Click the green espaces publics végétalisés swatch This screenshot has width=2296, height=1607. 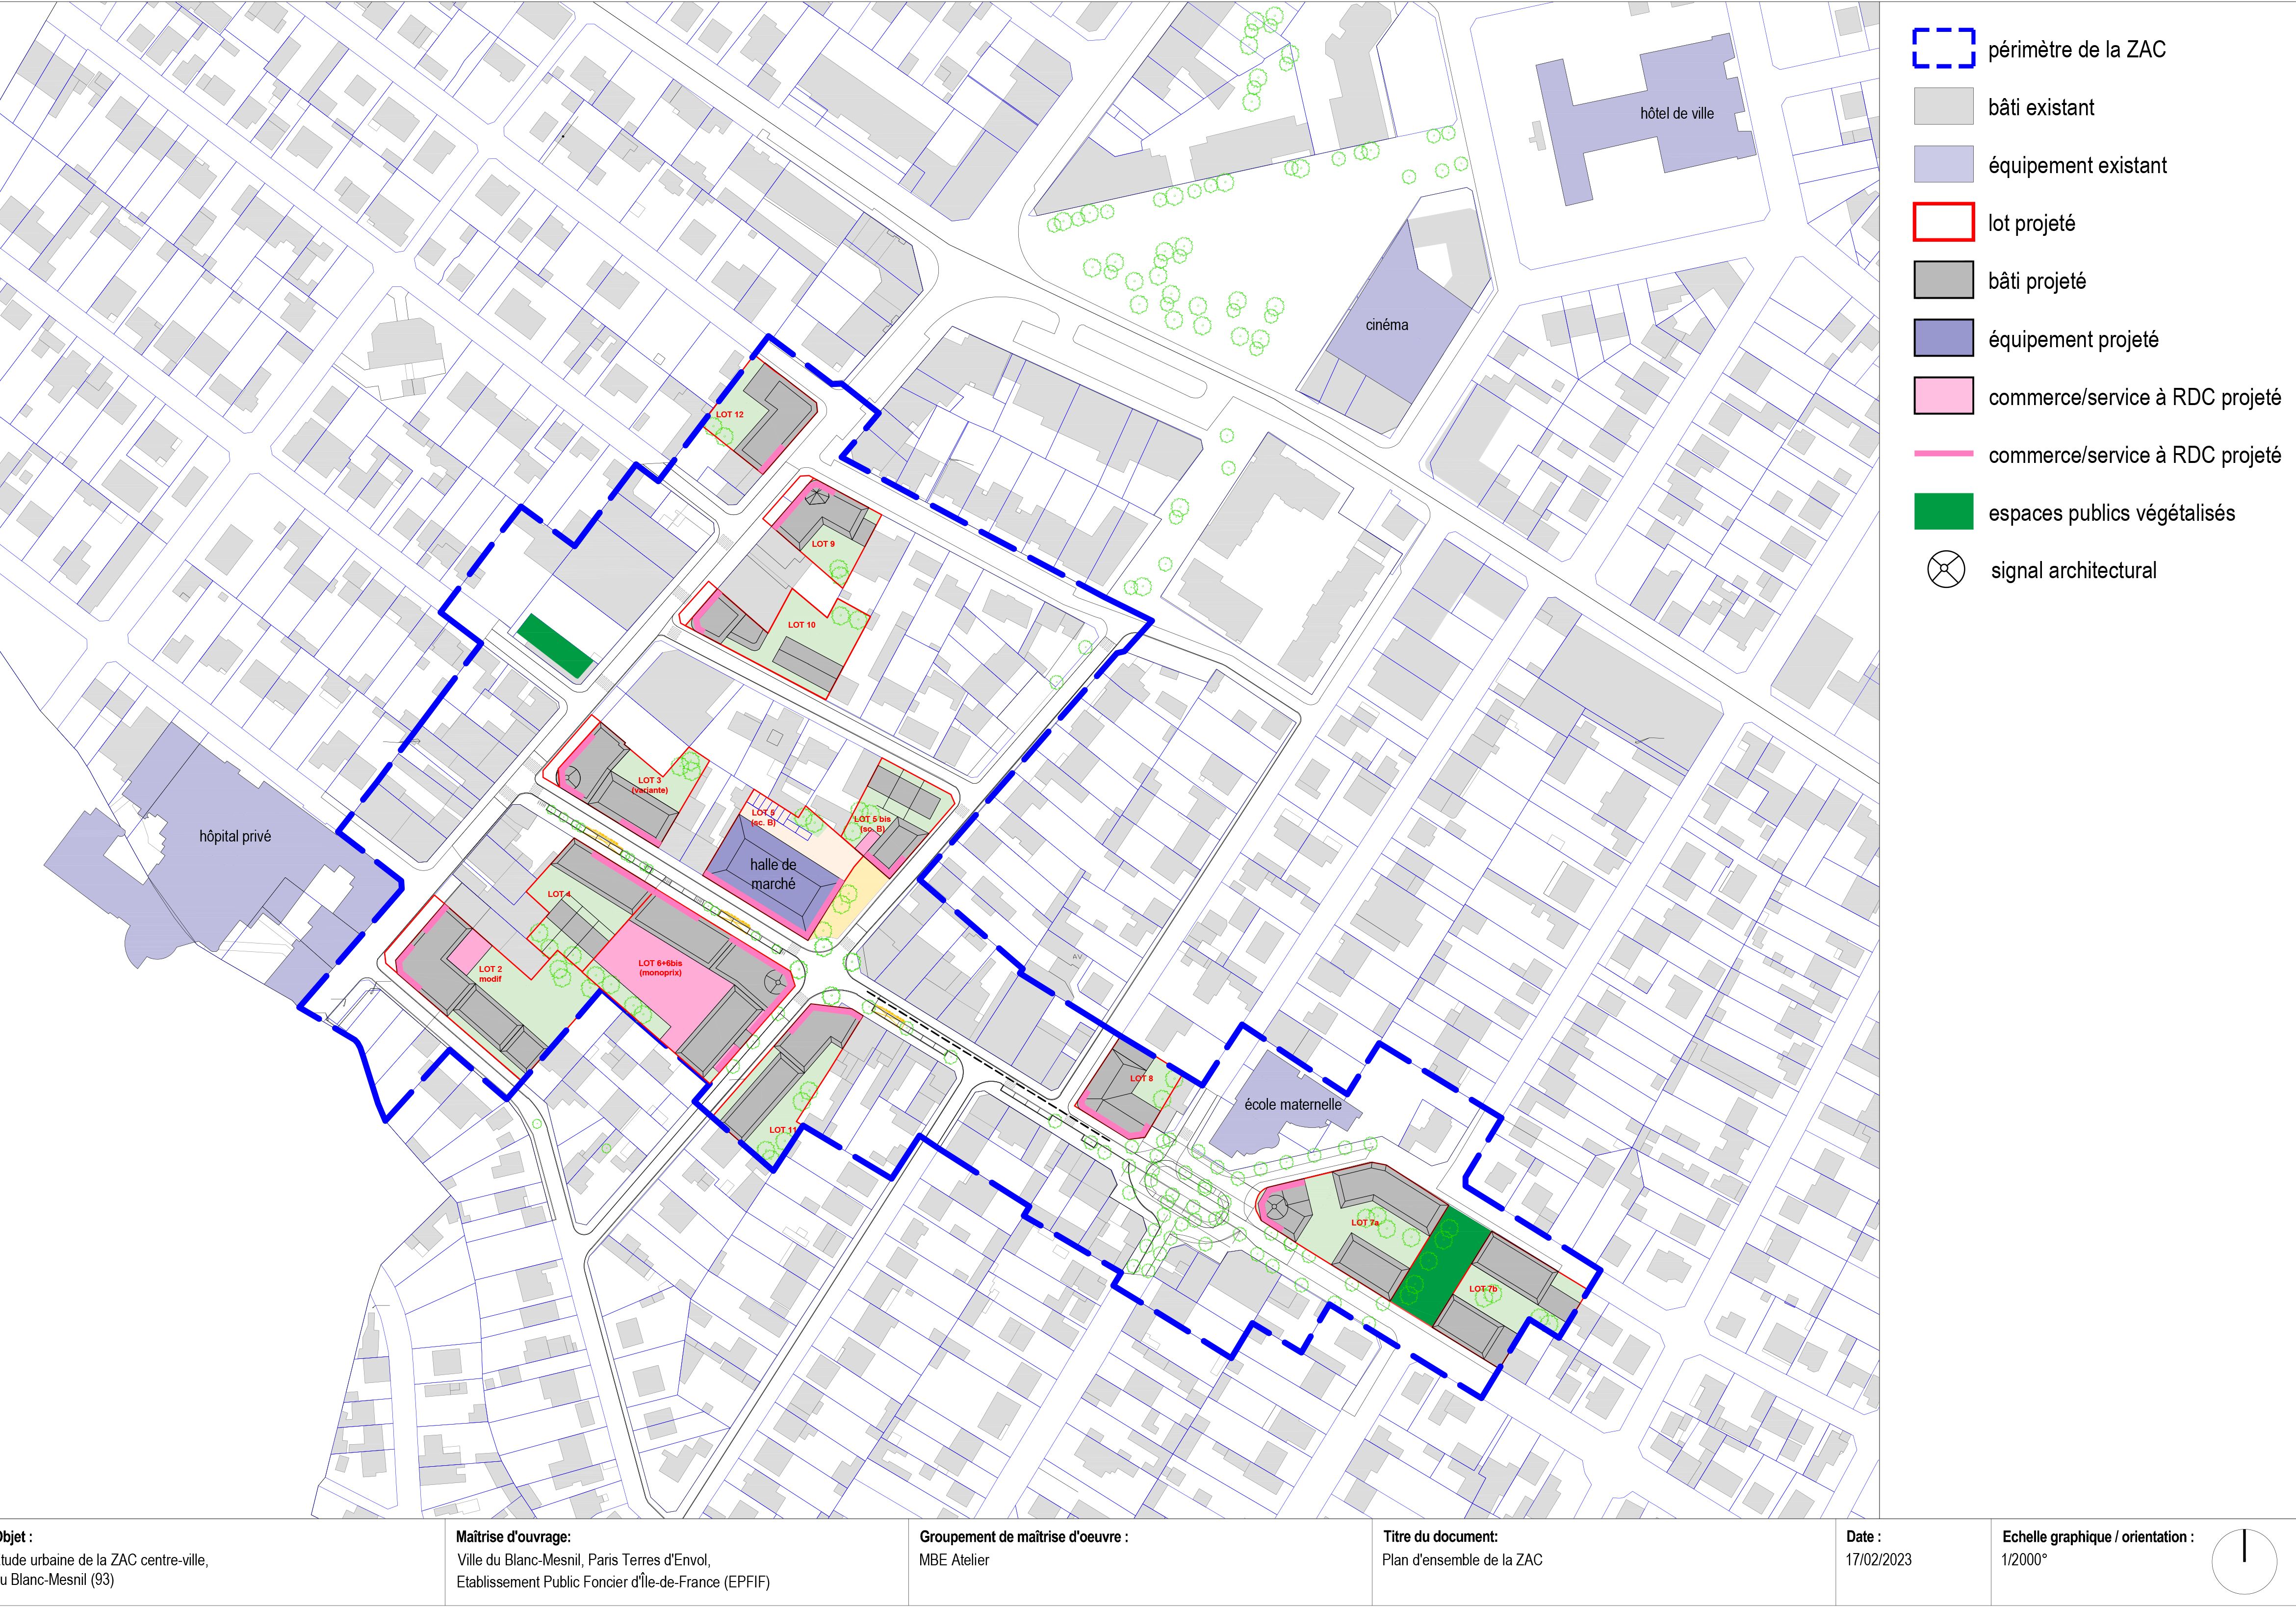[1943, 512]
